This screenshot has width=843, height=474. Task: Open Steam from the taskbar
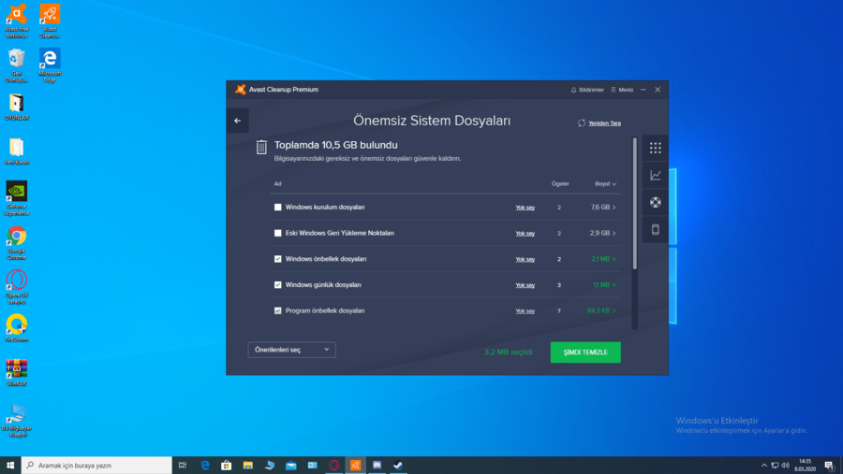point(398,466)
